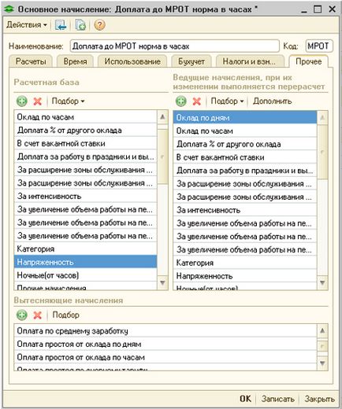This screenshot has height=409, width=342.
Task: Click the OK button
Action: pyautogui.click(x=245, y=399)
